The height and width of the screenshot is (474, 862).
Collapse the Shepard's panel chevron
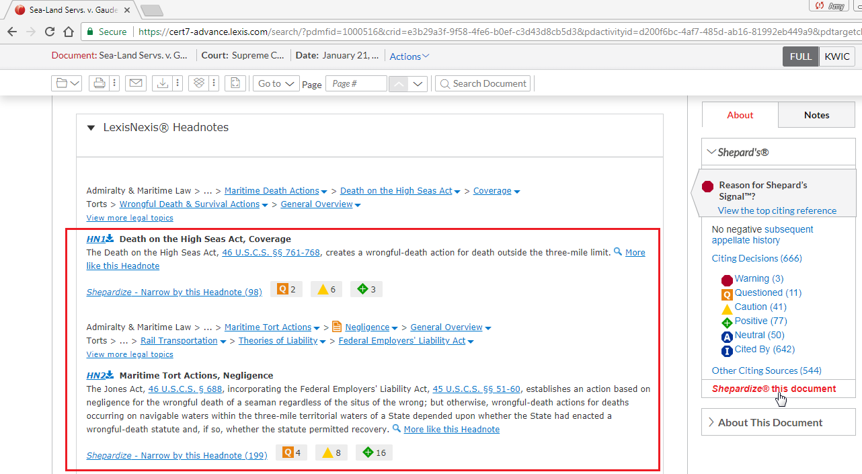tap(711, 152)
